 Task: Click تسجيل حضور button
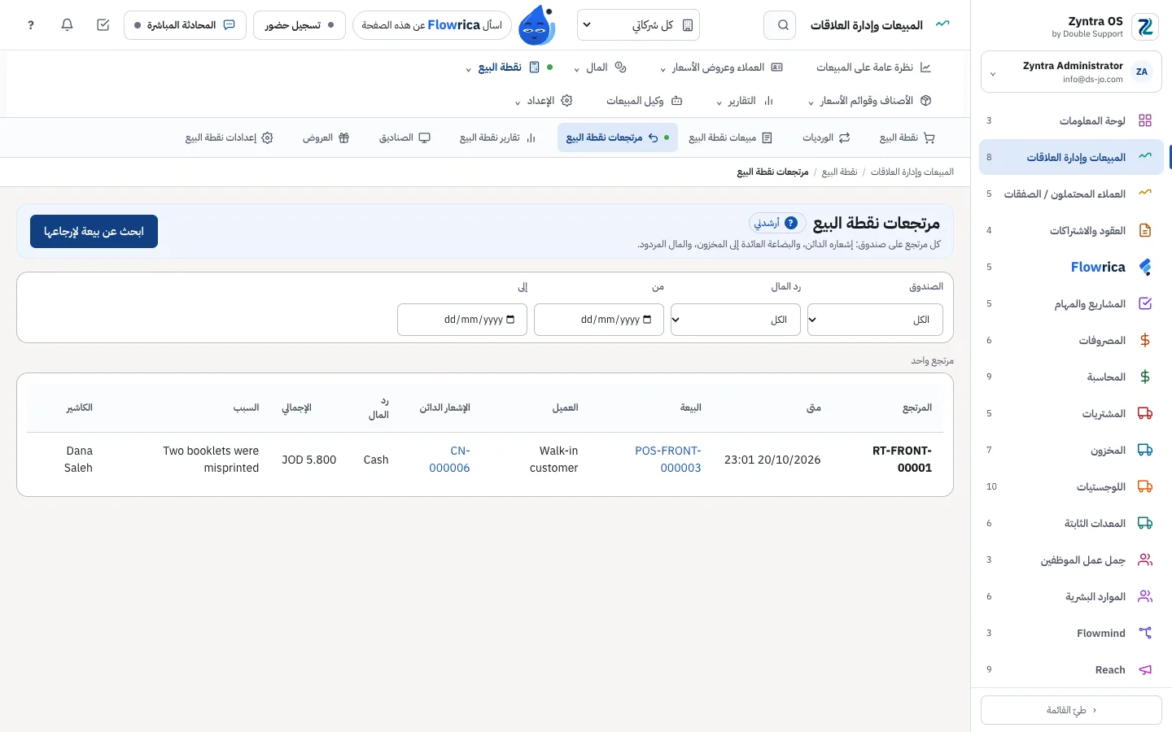pyautogui.click(x=300, y=25)
